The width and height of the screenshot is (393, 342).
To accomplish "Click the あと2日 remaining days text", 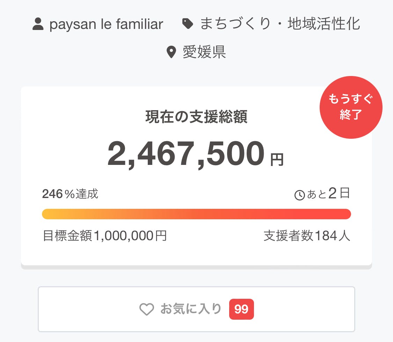I will (x=328, y=194).
